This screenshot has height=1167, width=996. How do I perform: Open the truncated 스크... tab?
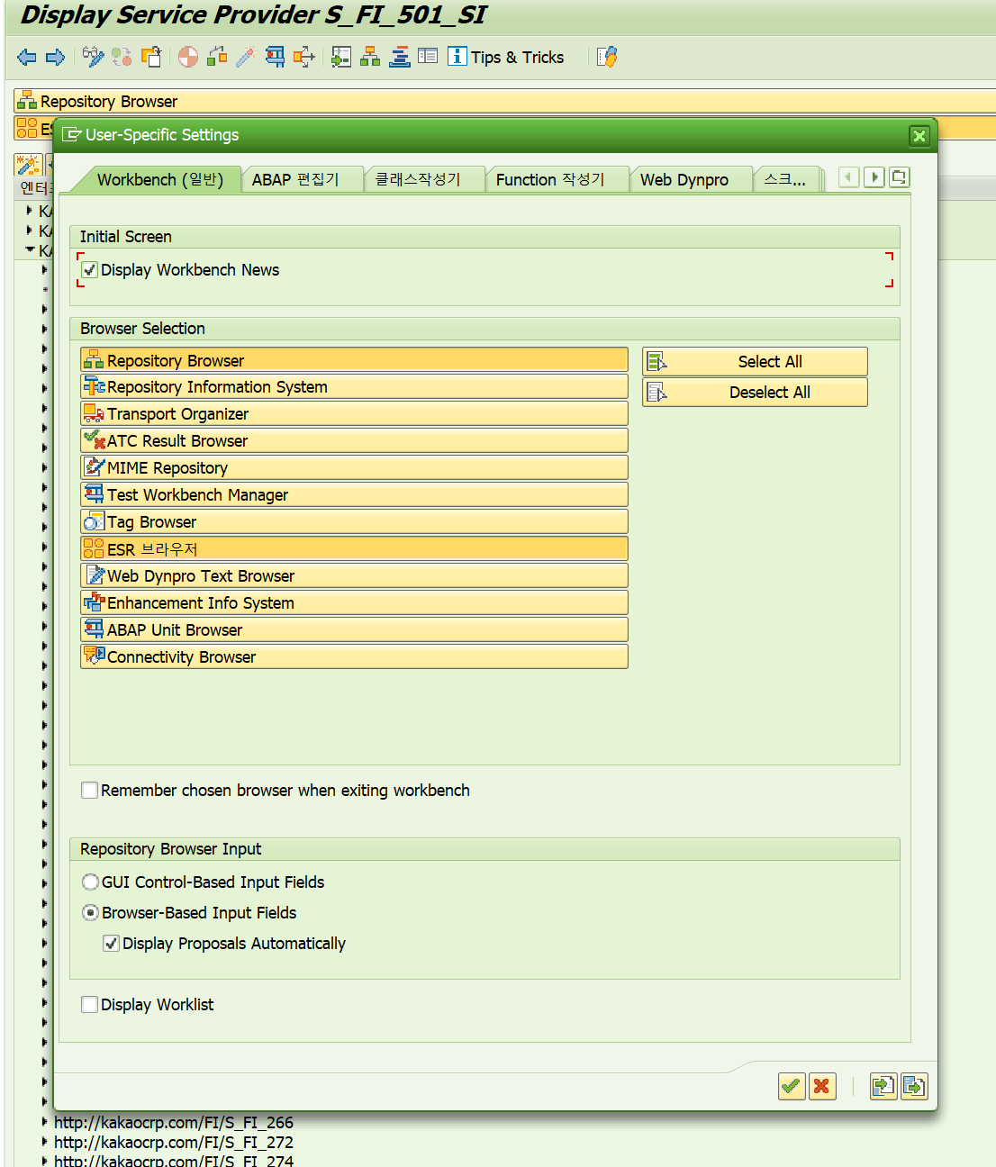click(785, 180)
